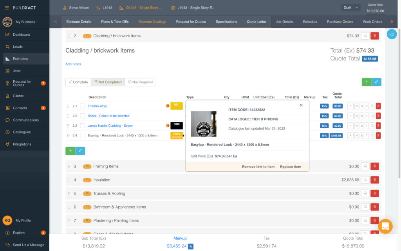401x251 pixels.
Task: Click the warning icon on Thermo Wrap row
Action: tap(168, 106)
